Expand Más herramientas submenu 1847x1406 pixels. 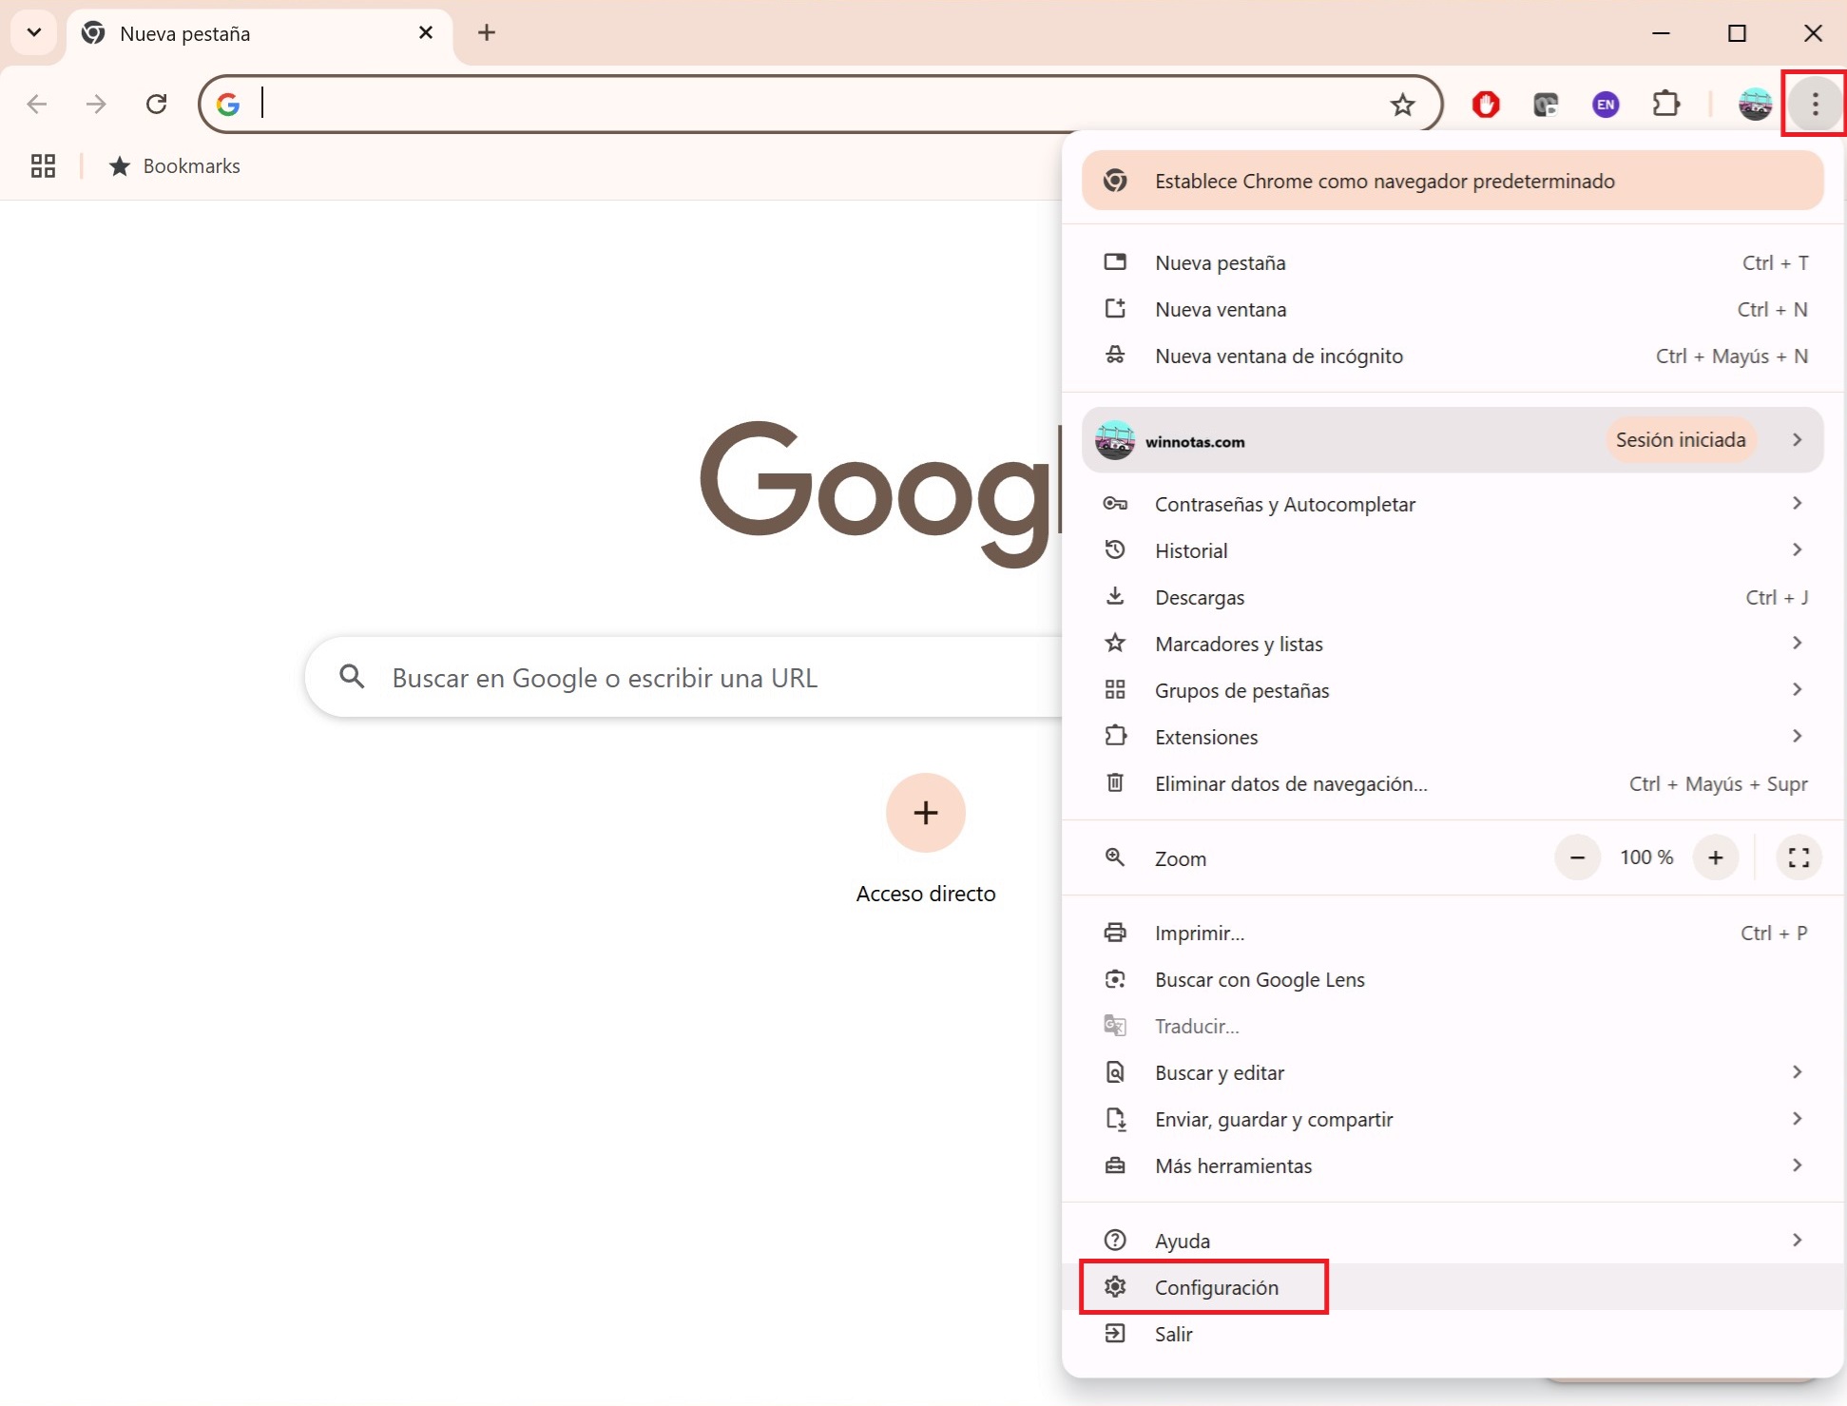tap(1453, 1165)
